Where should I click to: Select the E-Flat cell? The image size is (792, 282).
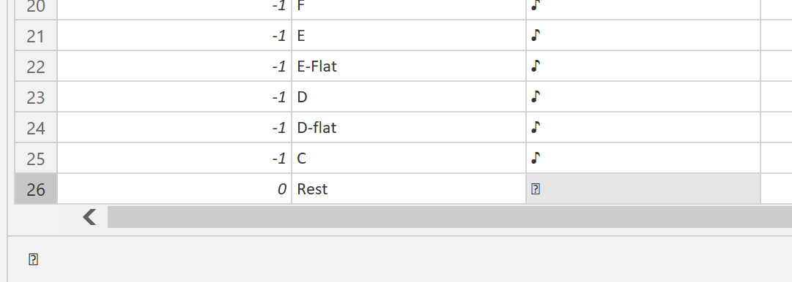(409, 66)
